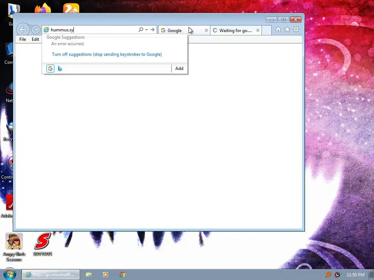Image resolution: width=374 pixels, height=280 pixels.
Task: Click the browser Forward arrow button
Action: (x=35, y=30)
